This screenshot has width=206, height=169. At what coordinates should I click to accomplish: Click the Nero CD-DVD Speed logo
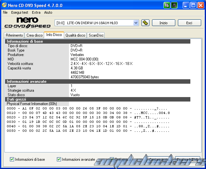[x=27, y=23]
